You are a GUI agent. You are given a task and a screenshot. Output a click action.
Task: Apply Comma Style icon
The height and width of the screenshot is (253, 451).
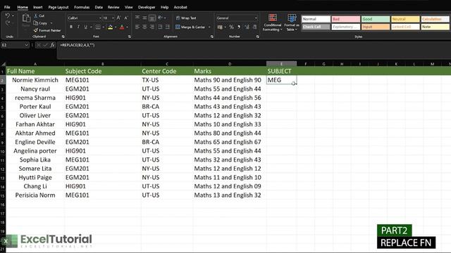coord(239,27)
